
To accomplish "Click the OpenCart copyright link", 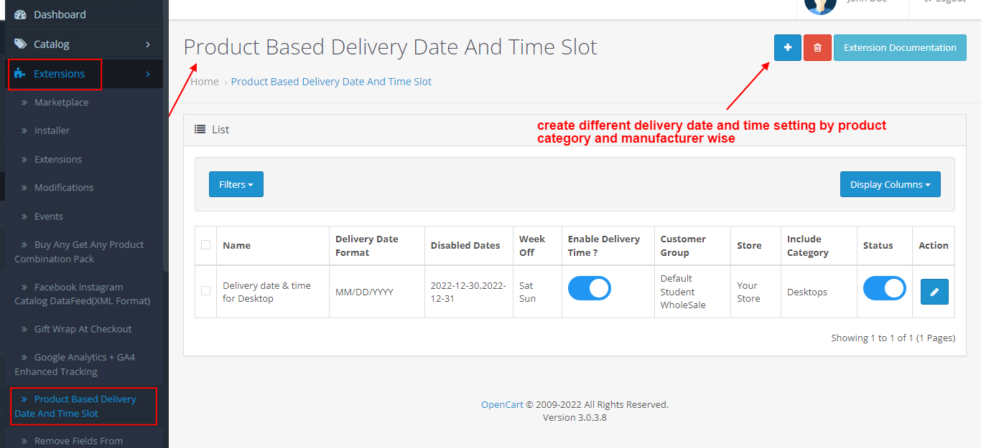I will 501,404.
